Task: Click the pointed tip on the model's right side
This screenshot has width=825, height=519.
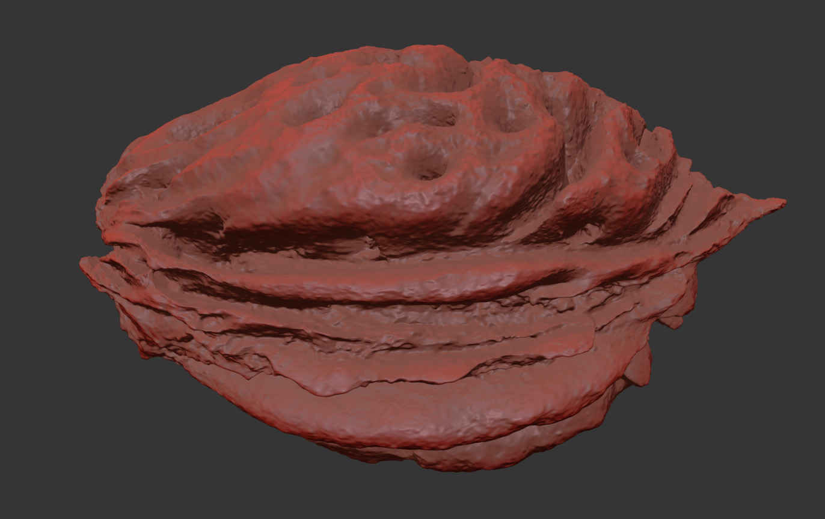Action: point(777,203)
